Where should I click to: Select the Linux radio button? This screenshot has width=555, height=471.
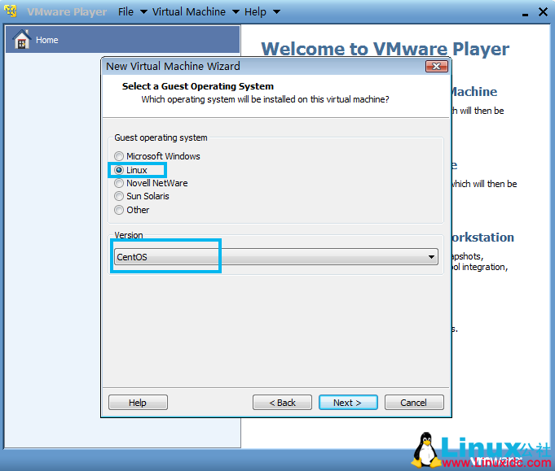click(x=119, y=170)
